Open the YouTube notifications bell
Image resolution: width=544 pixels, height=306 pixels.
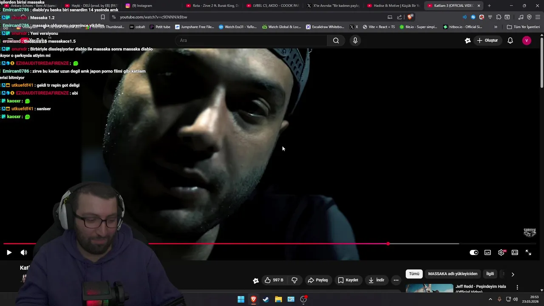pyautogui.click(x=510, y=40)
